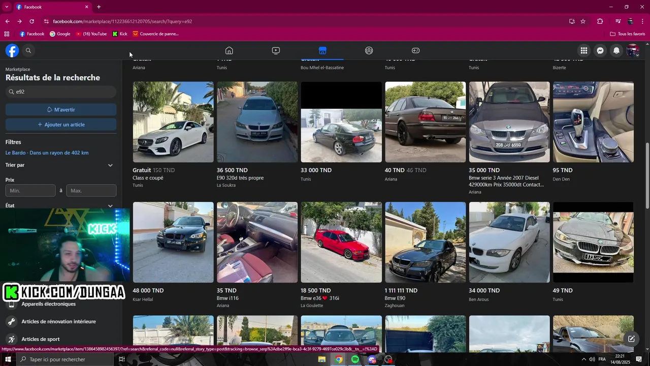This screenshot has height=366, width=650.
Task: Open a new browser tab
Action: tap(99, 7)
